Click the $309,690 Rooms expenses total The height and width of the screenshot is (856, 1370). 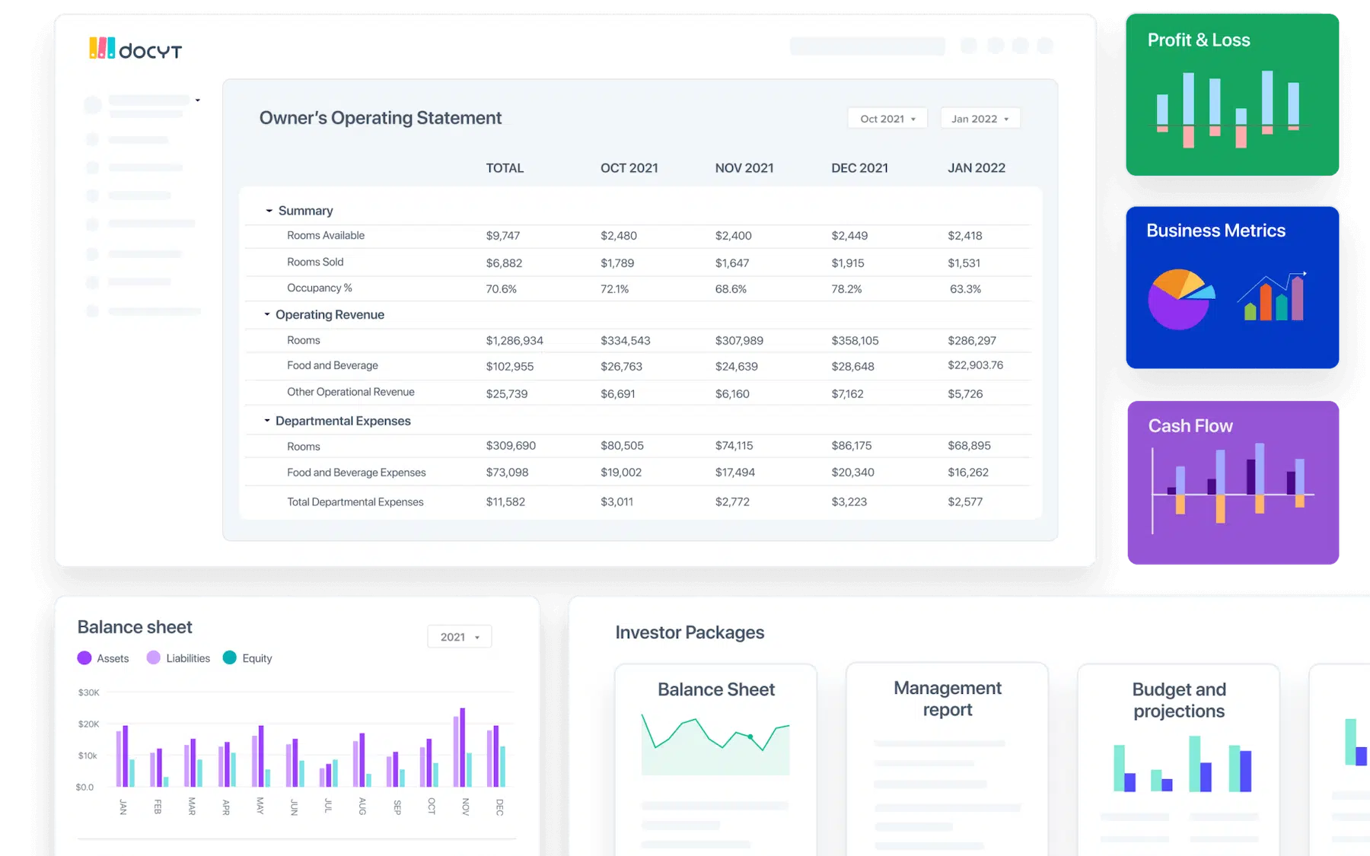point(511,446)
